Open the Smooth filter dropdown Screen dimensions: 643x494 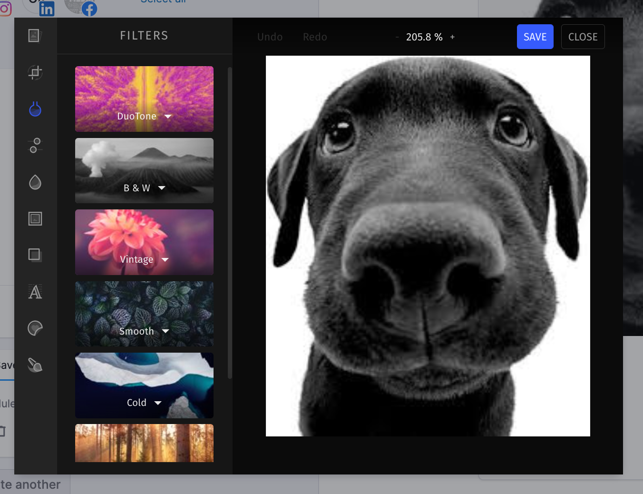coord(166,331)
